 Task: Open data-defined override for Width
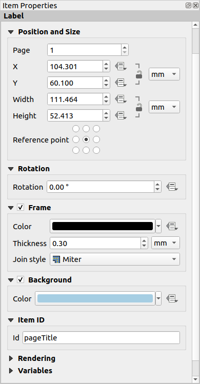click(x=121, y=99)
